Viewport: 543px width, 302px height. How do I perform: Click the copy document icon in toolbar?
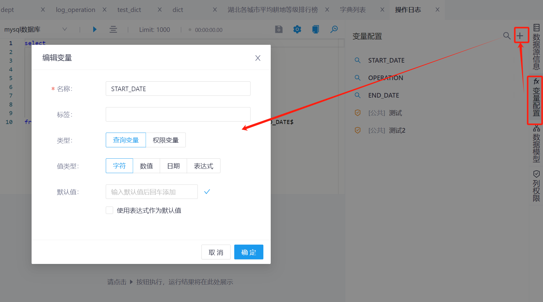315,29
